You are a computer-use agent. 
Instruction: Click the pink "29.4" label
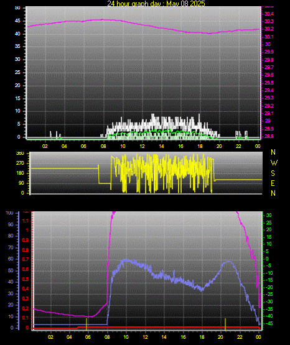269,90
